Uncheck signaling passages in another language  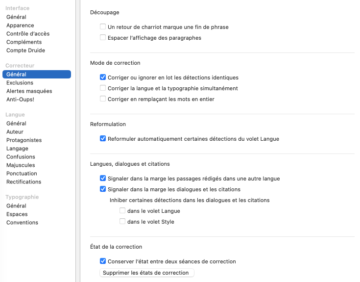pyautogui.click(x=103, y=179)
